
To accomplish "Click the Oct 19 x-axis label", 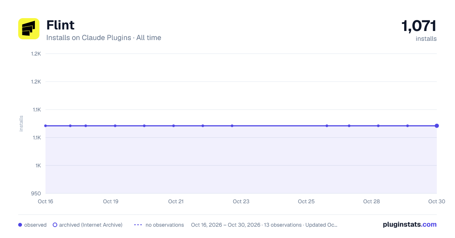I will pyautogui.click(x=111, y=201).
